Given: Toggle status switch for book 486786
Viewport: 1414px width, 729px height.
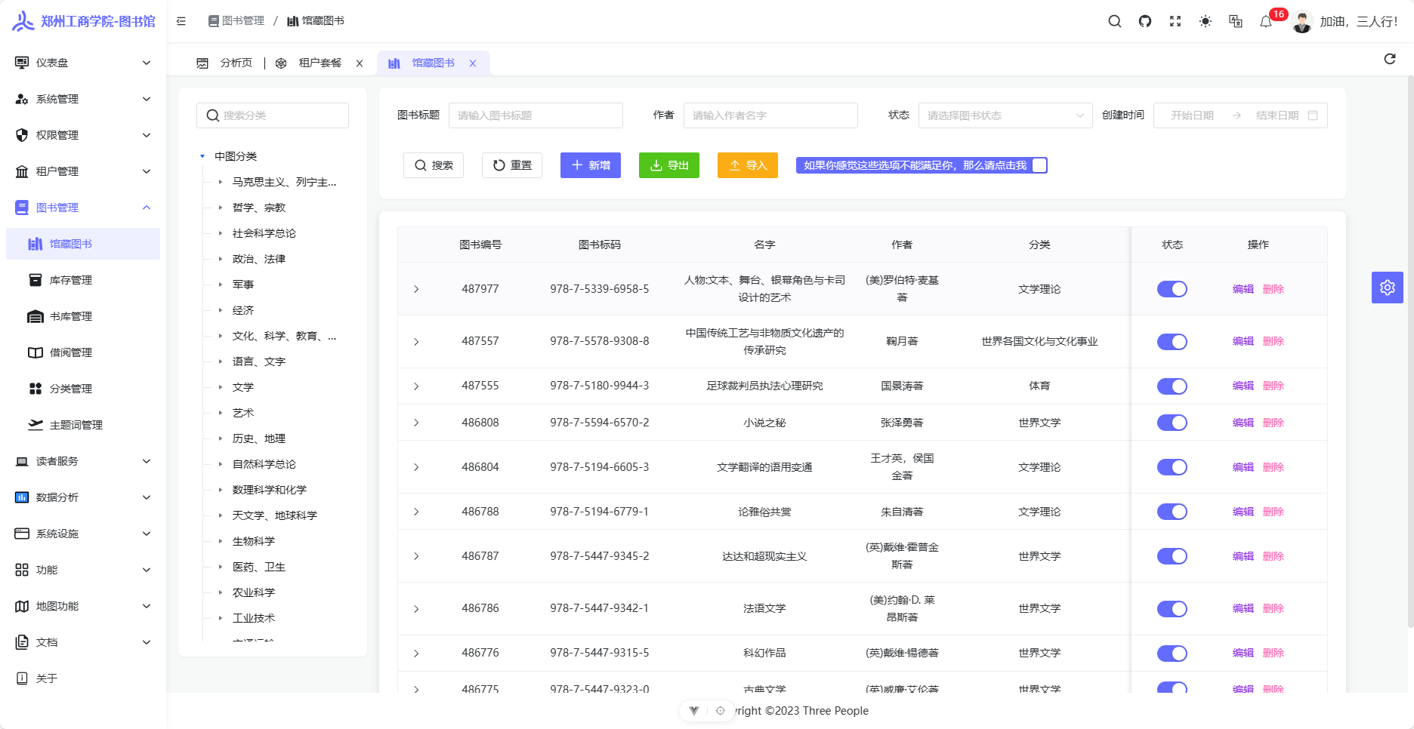Looking at the screenshot, I should point(1172,609).
